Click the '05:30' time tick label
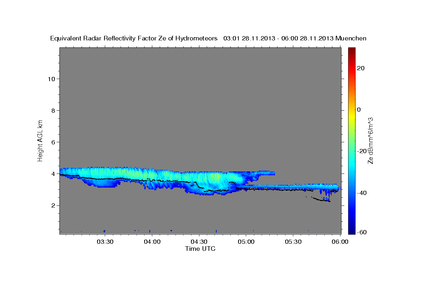Image resolution: width=422 pixels, height=281 pixels. click(293, 242)
